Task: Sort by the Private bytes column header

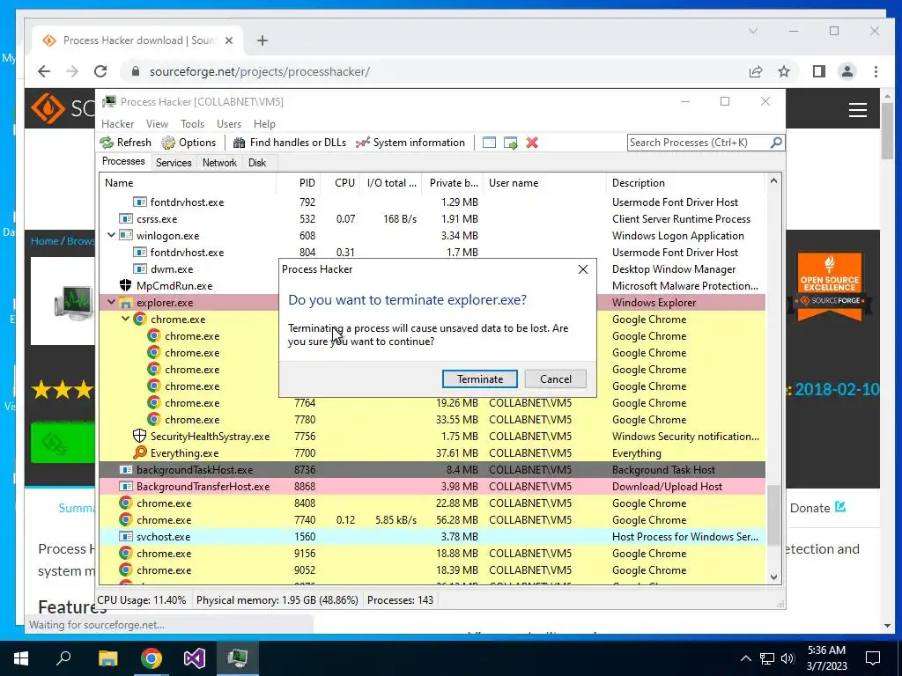Action: (454, 183)
